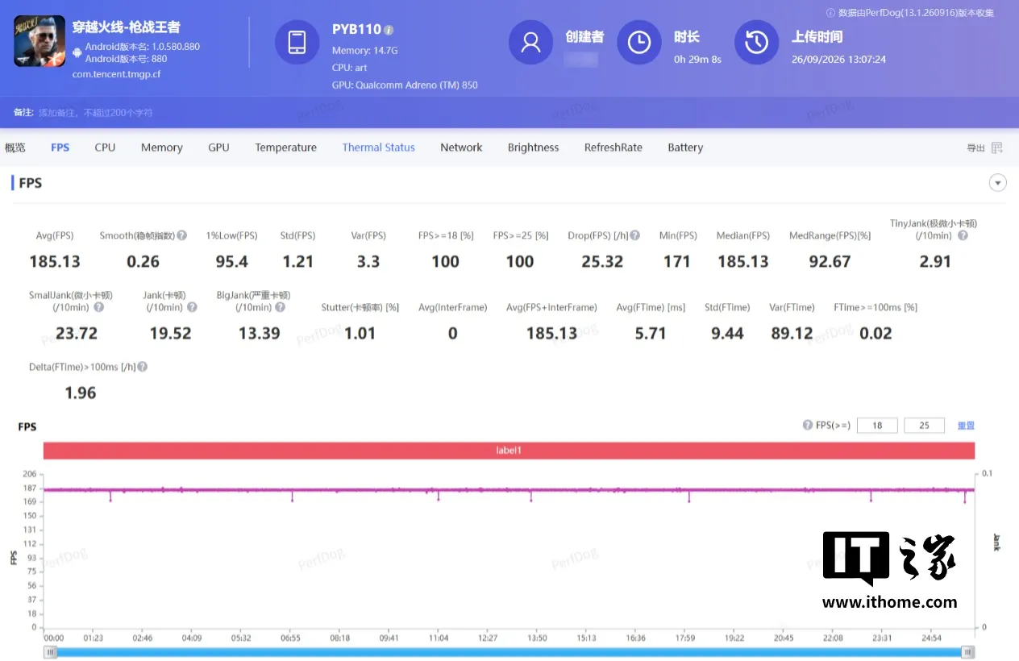Click the red label1 bar
This screenshot has height=661, width=1019.
click(x=509, y=451)
